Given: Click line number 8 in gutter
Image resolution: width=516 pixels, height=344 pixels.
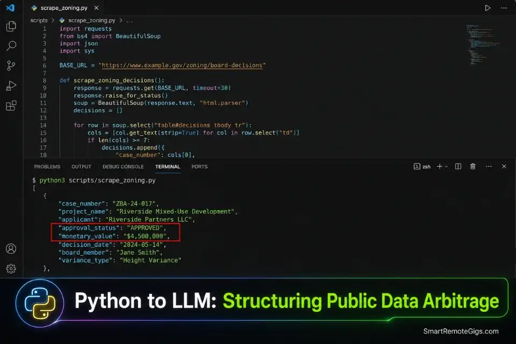Looking at the screenshot, I should click(x=45, y=80).
